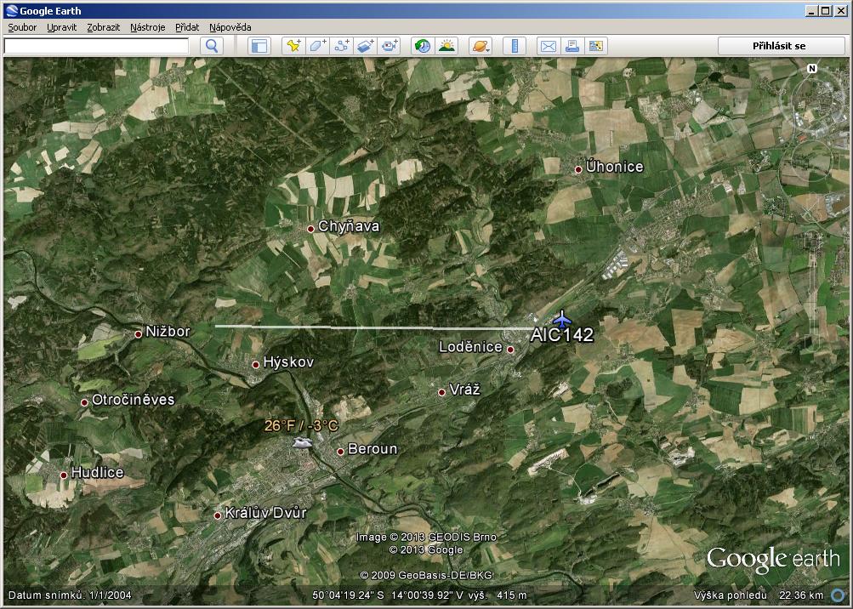Select the Otročiněves place marker
Image resolution: width=853 pixels, height=609 pixels.
coord(84,402)
